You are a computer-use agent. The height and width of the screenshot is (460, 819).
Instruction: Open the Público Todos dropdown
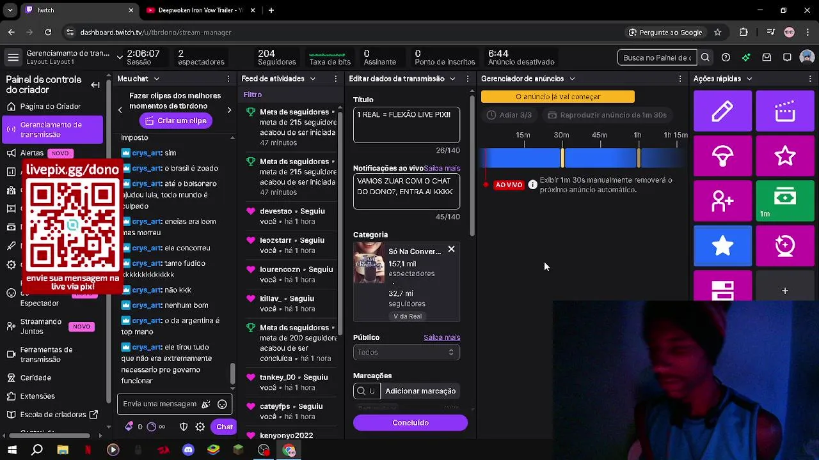[x=406, y=352]
